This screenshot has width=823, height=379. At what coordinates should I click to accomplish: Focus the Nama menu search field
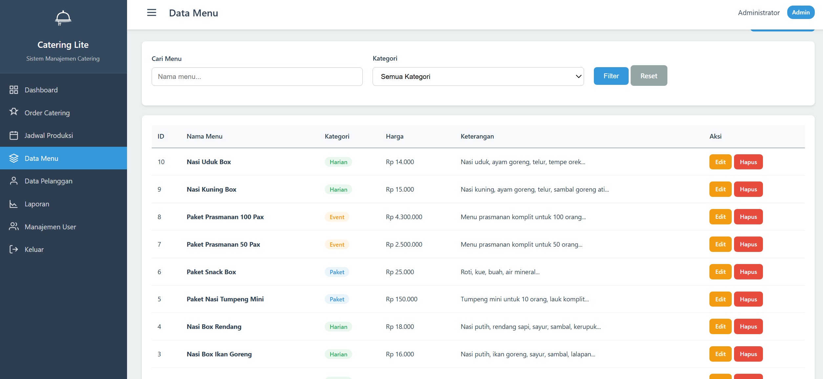257,77
